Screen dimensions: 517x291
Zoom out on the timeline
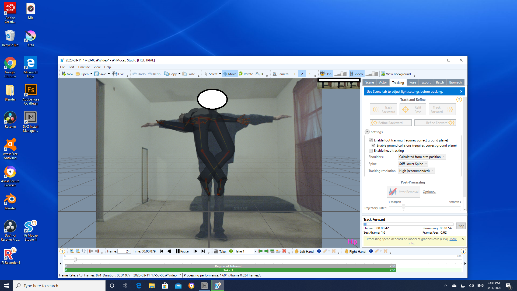pyautogui.click(x=78, y=251)
